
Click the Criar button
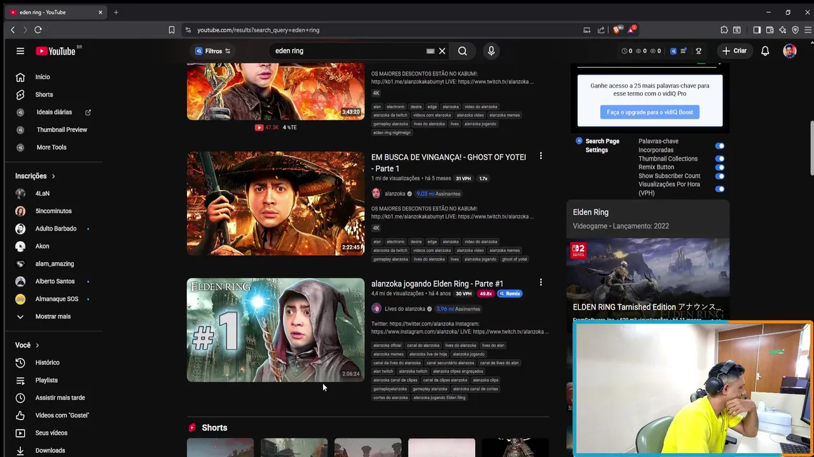pos(734,51)
